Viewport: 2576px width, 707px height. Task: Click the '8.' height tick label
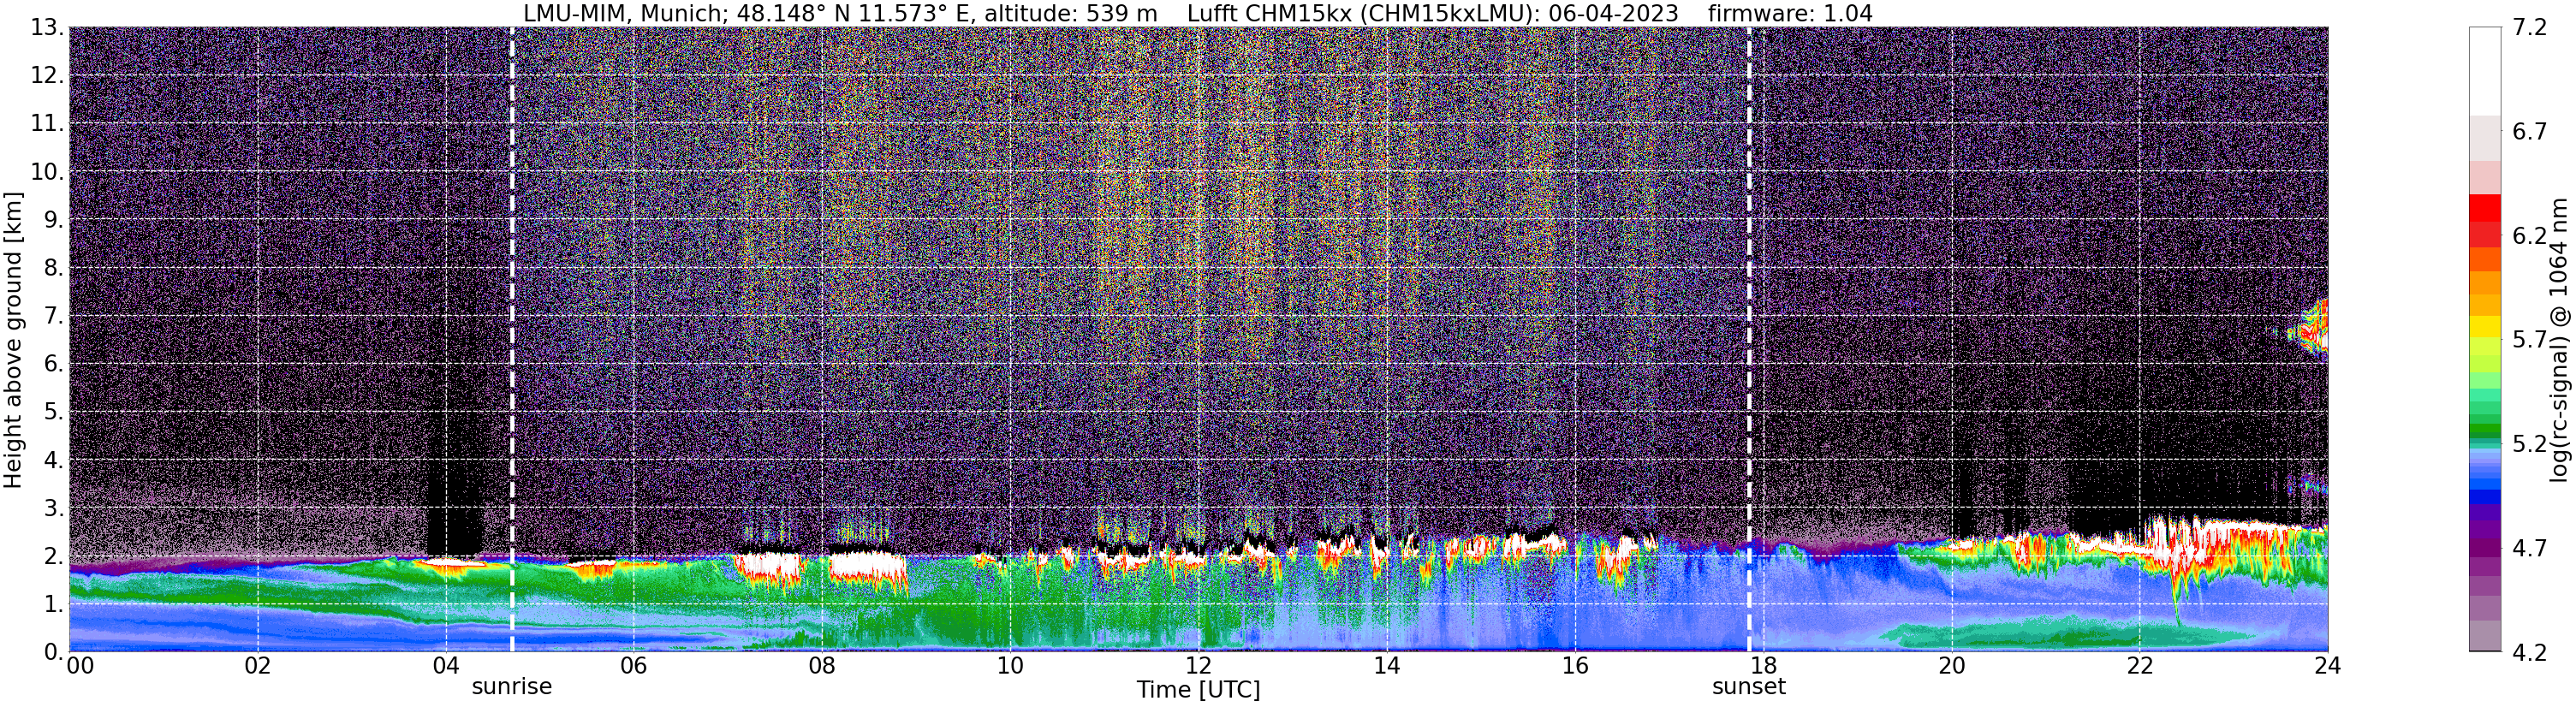[52, 267]
